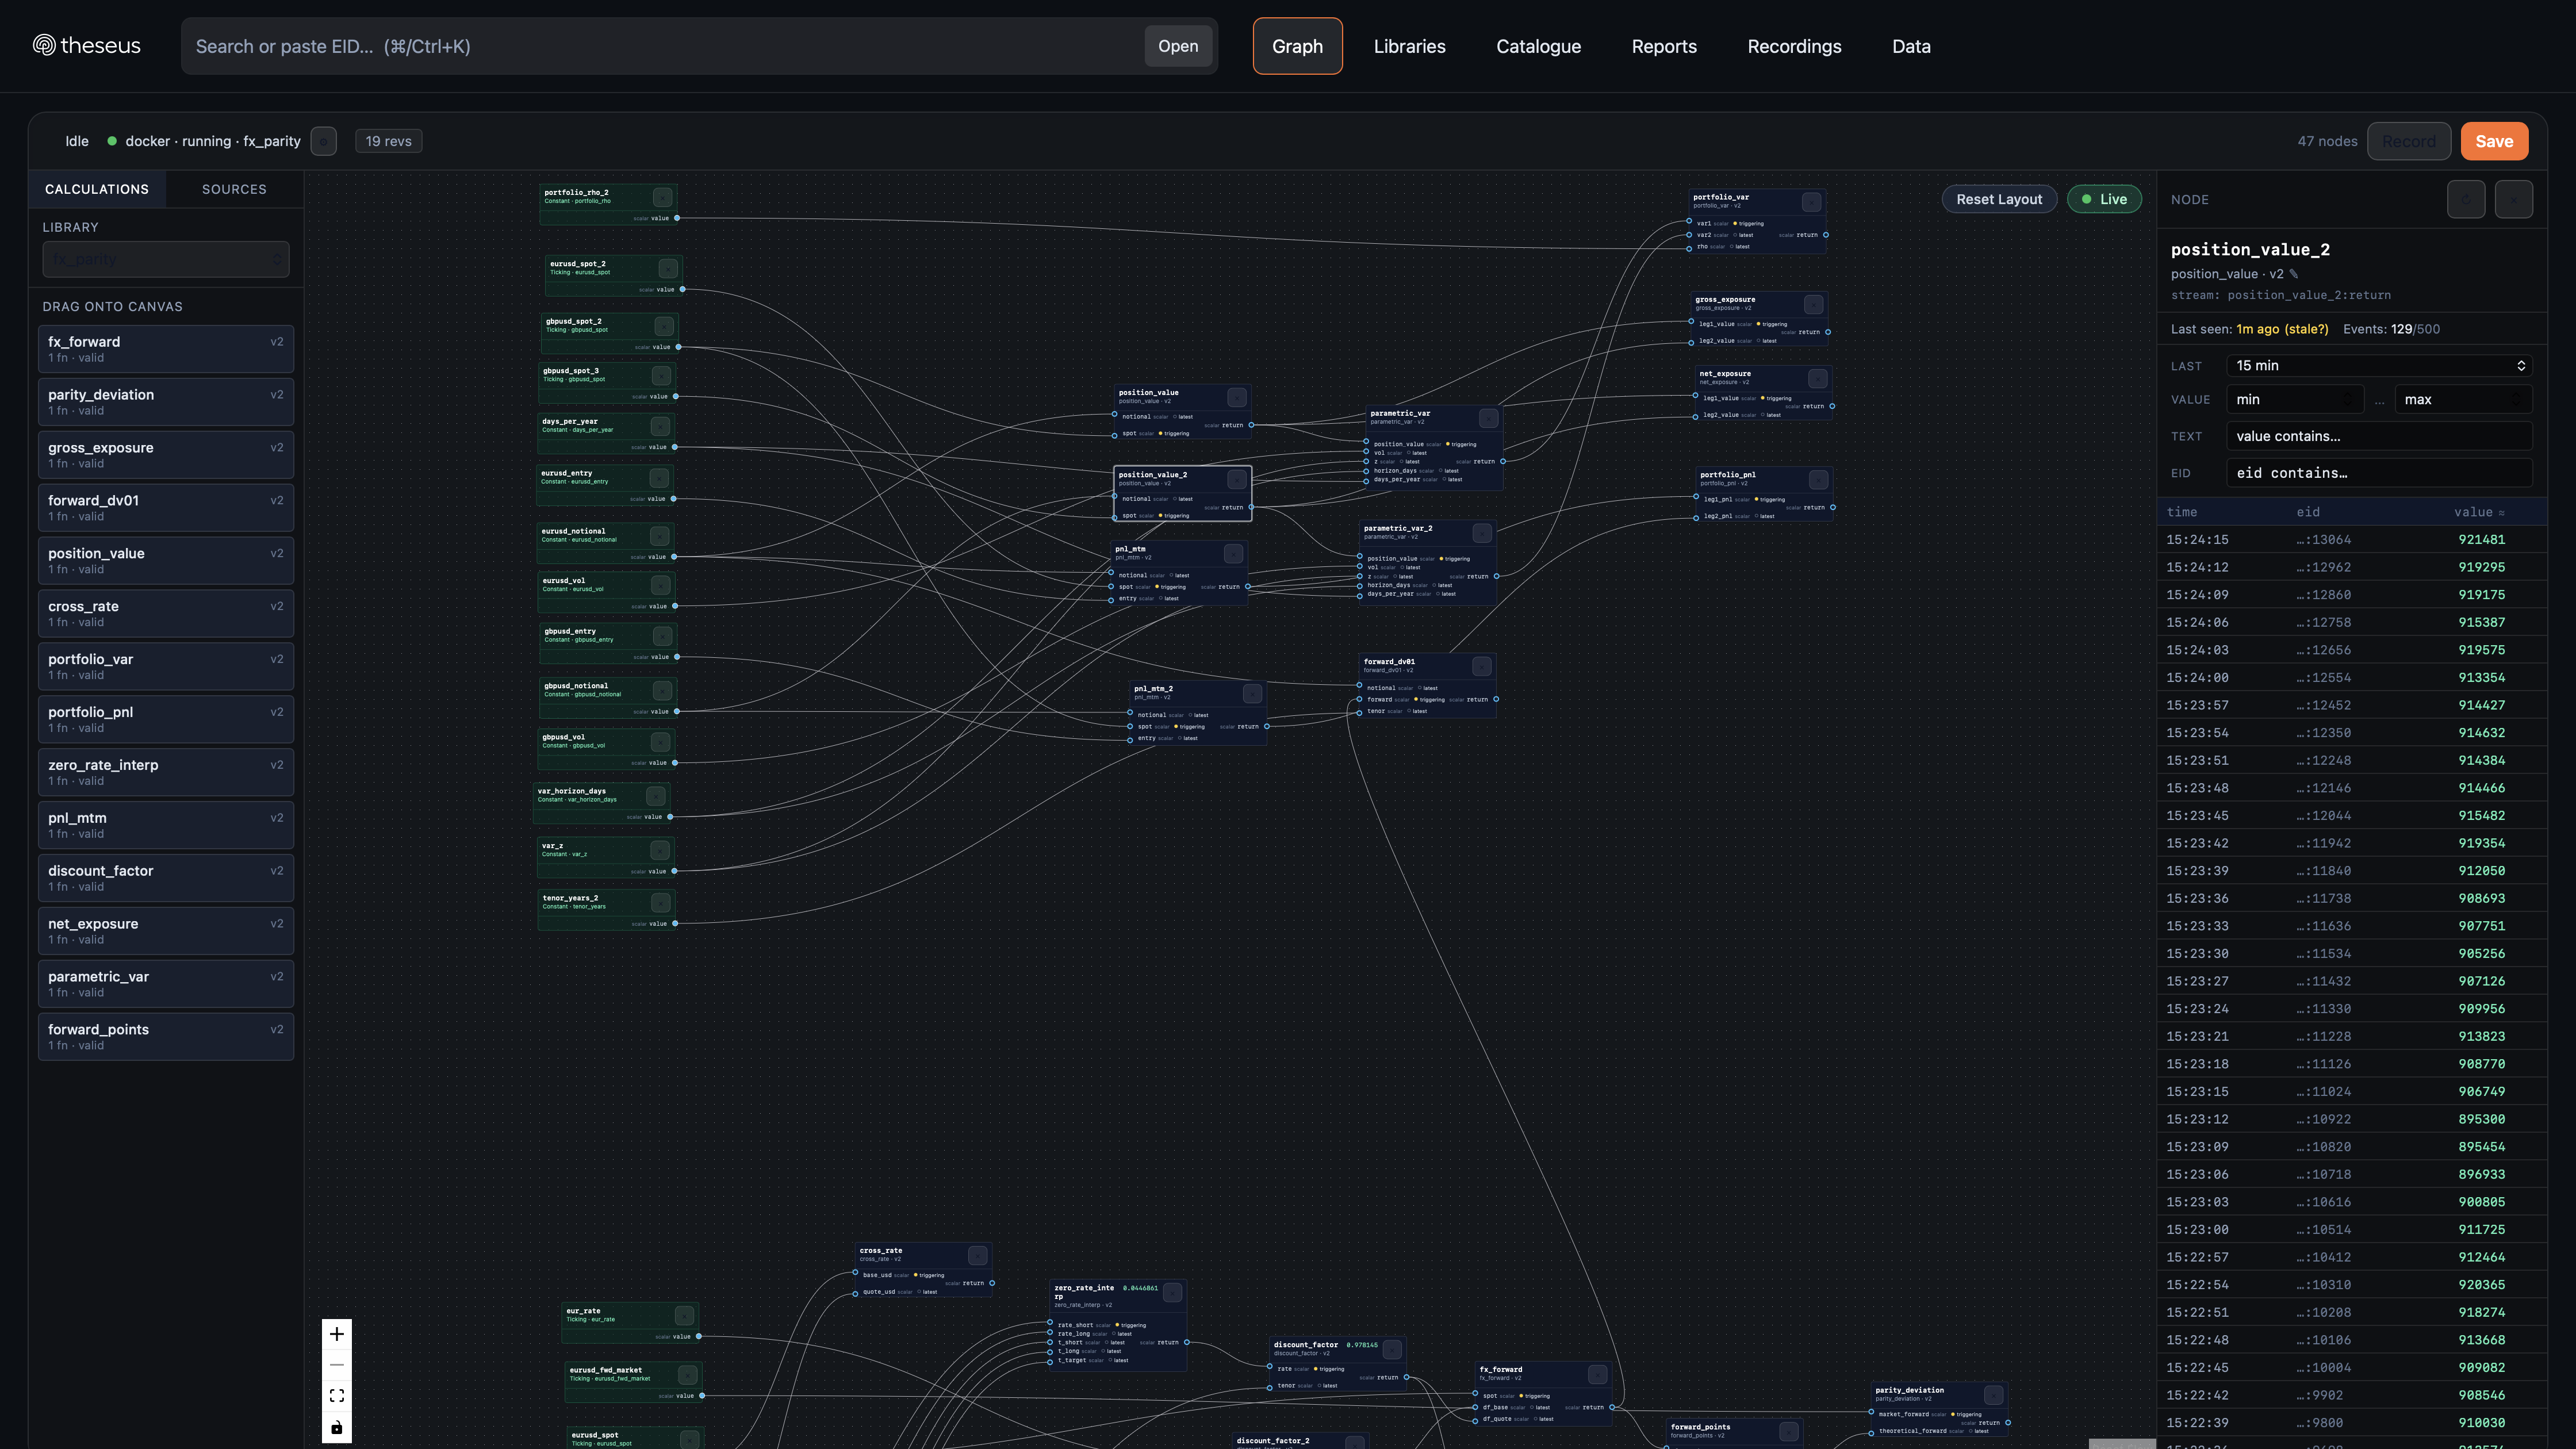Fit the graph view to screen
The width and height of the screenshot is (2576, 1449).
pyautogui.click(x=337, y=1396)
